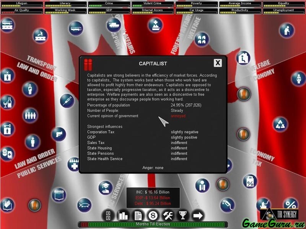Open the road building worker policy icon
Image resolution: width=306 pixels, height=229 pixels.
pyautogui.click(x=40, y=35)
